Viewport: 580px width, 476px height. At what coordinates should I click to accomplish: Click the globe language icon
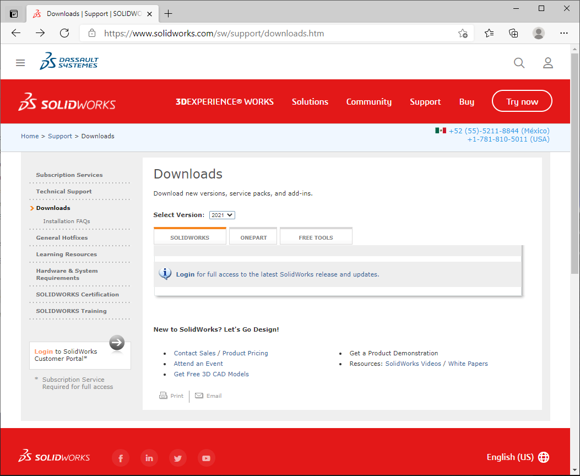click(544, 457)
